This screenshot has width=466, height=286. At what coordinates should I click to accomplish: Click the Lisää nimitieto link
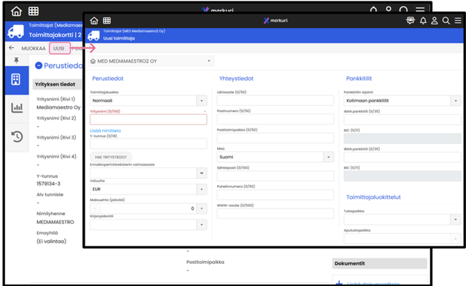(106, 130)
